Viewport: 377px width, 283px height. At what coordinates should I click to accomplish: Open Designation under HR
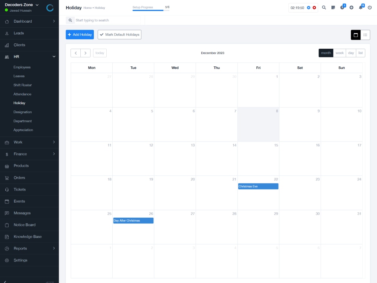pos(23,112)
